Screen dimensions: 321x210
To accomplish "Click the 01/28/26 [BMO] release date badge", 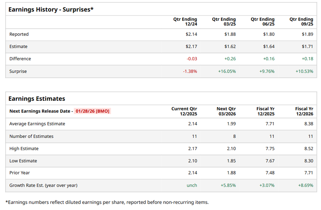I will [93, 111].
